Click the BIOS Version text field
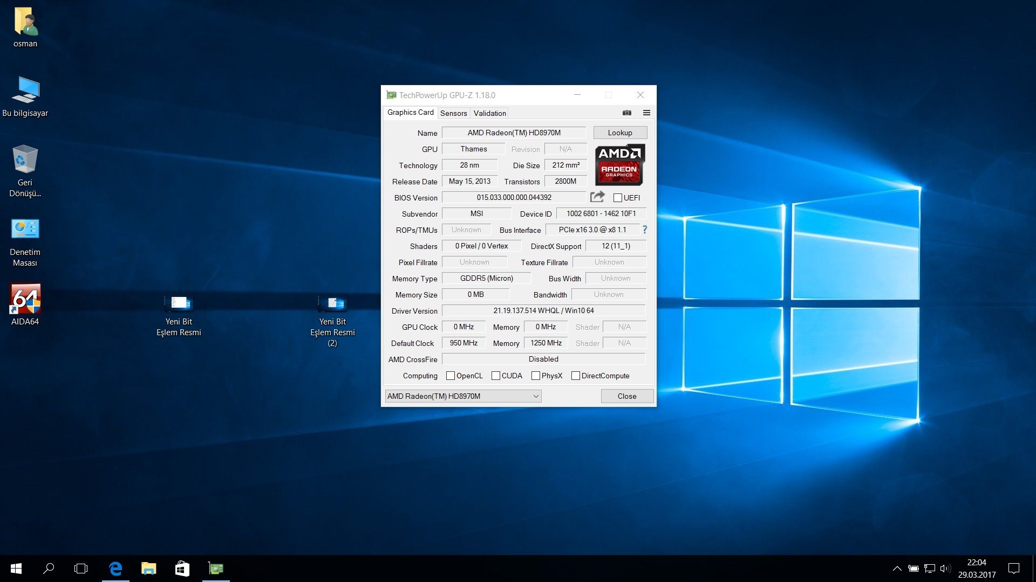This screenshot has height=582, width=1036. tap(514, 197)
